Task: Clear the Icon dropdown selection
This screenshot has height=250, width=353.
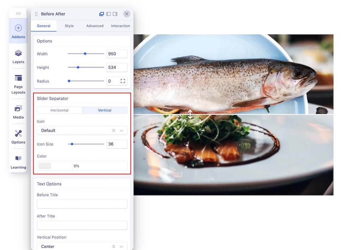Action: coord(114,130)
